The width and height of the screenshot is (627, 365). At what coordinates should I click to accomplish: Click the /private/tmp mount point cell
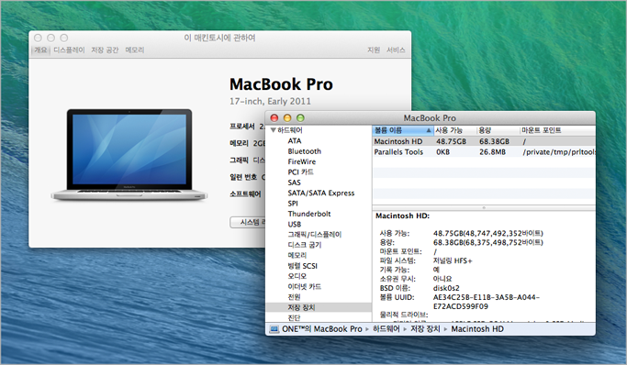[559, 151]
